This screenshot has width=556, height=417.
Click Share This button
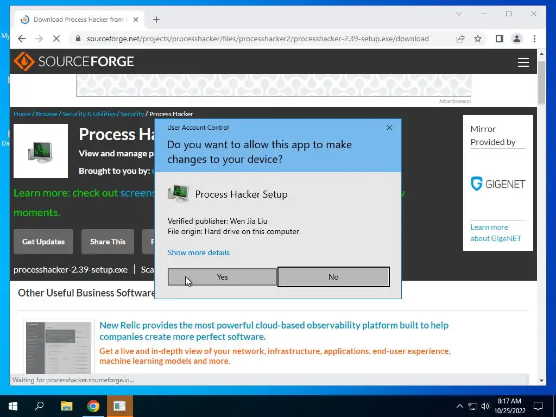point(108,242)
